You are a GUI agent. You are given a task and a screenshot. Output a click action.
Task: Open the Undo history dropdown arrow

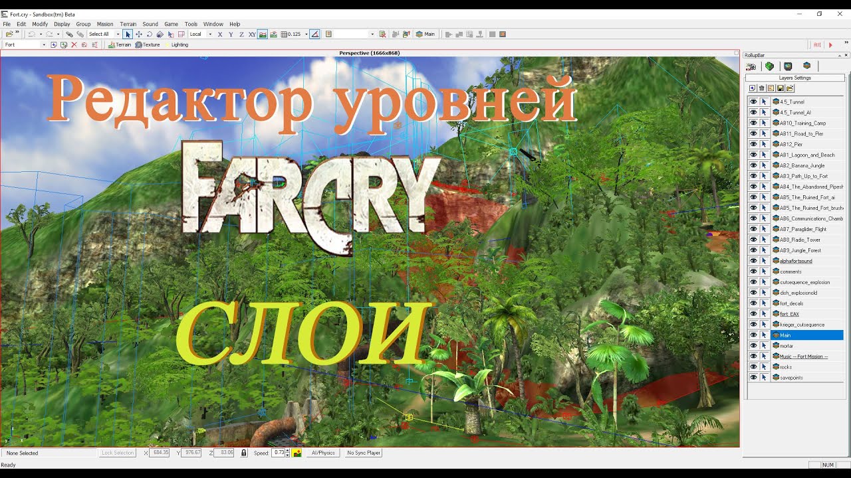(40, 34)
